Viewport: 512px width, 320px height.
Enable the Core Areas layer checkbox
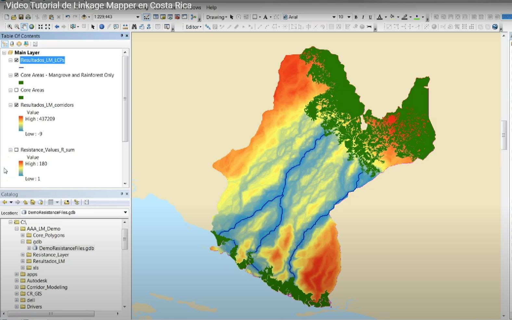pyautogui.click(x=17, y=90)
